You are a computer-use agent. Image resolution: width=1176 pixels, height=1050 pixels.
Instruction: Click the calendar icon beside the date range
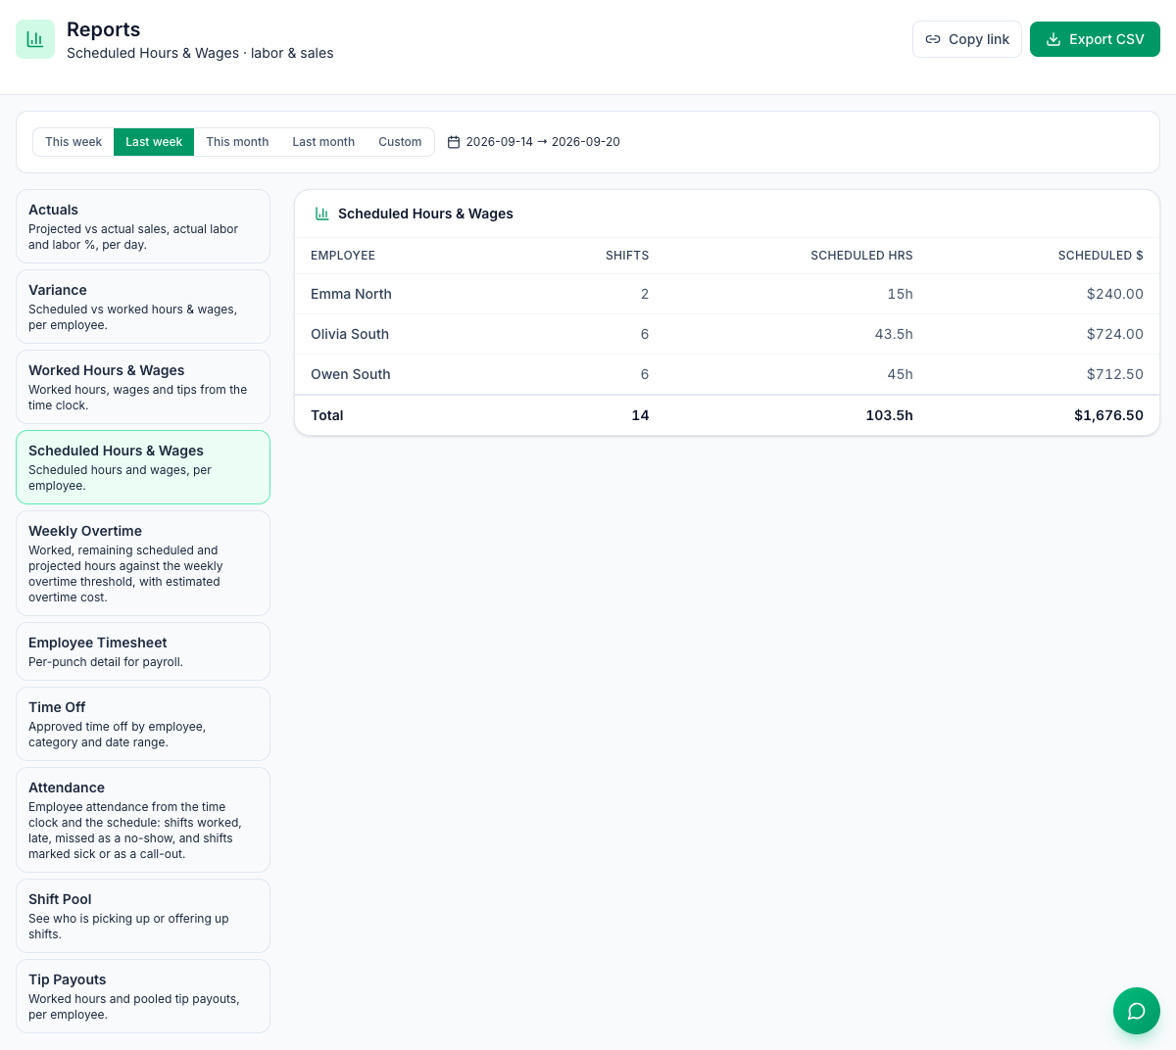(x=454, y=142)
